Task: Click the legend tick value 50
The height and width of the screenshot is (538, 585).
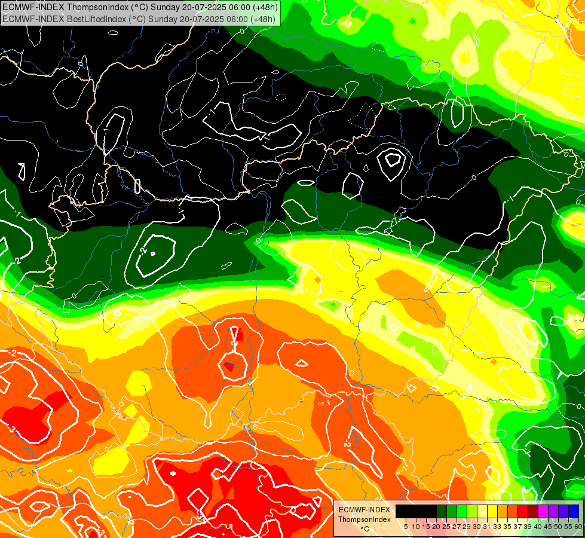Action: pos(558,527)
